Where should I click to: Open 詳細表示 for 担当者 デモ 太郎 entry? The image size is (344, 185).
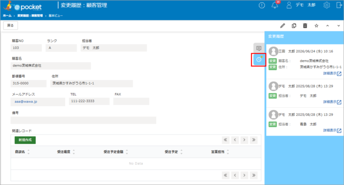(332, 102)
